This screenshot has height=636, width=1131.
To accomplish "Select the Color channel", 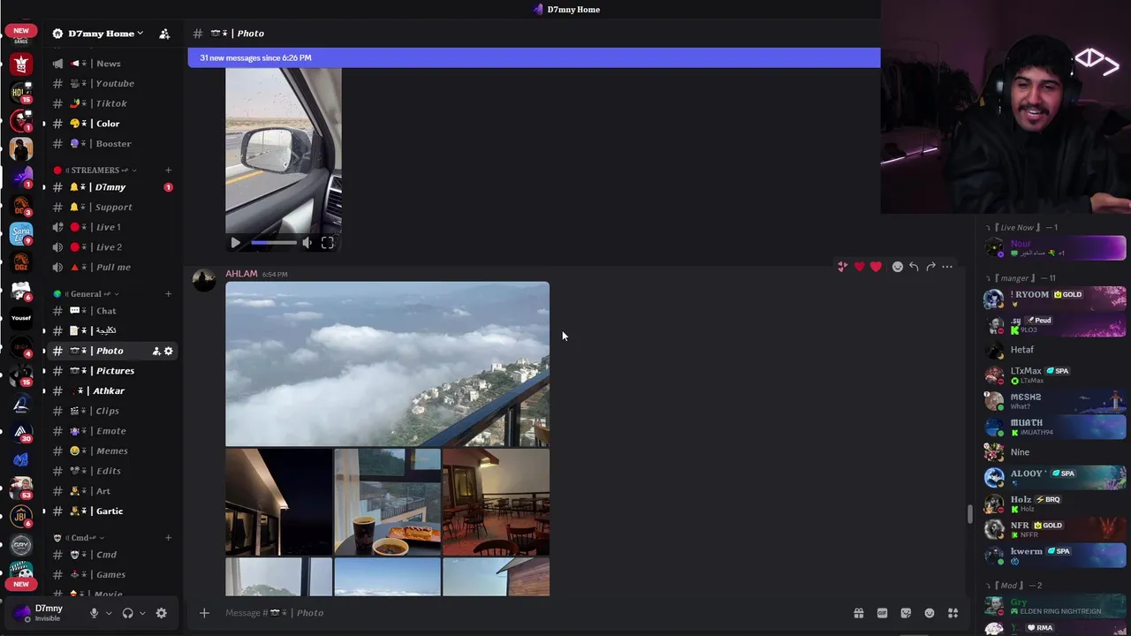I will 108,124.
